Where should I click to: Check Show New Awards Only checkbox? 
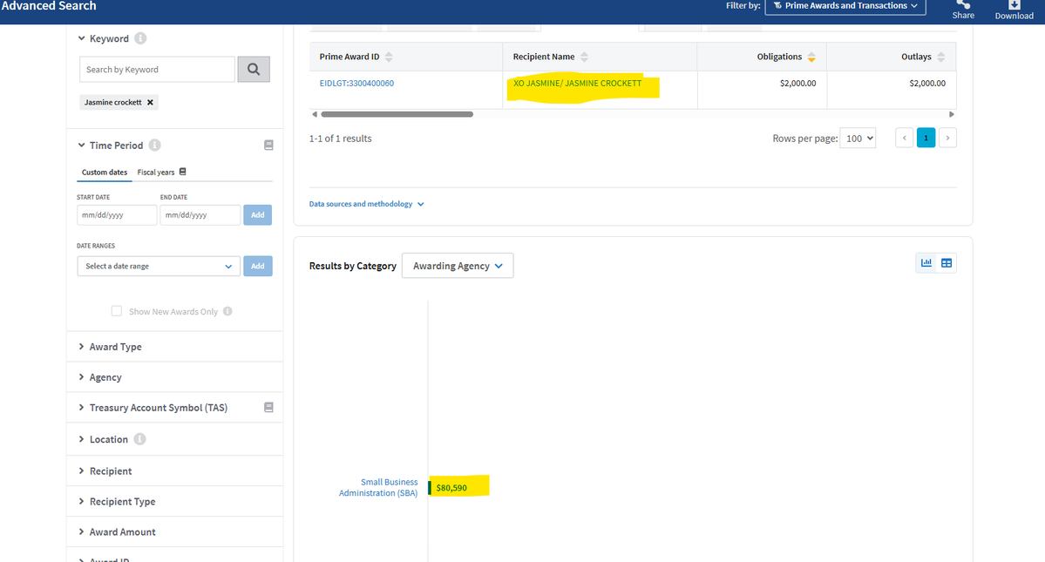(117, 311)
